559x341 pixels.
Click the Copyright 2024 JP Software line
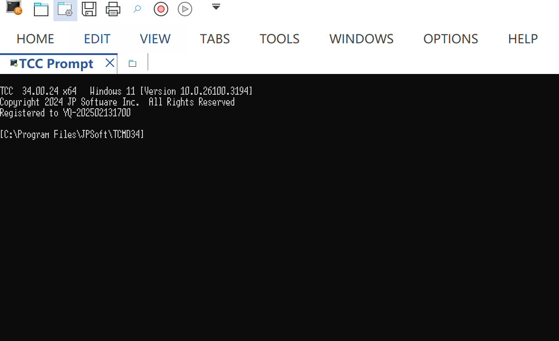[117, 102]
